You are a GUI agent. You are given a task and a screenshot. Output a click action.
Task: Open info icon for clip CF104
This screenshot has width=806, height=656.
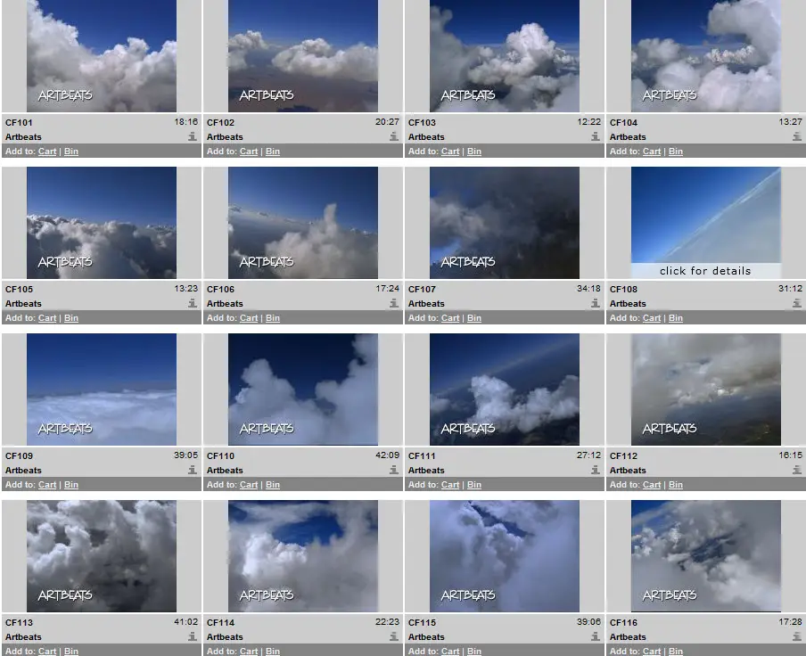tap(797, 136)
